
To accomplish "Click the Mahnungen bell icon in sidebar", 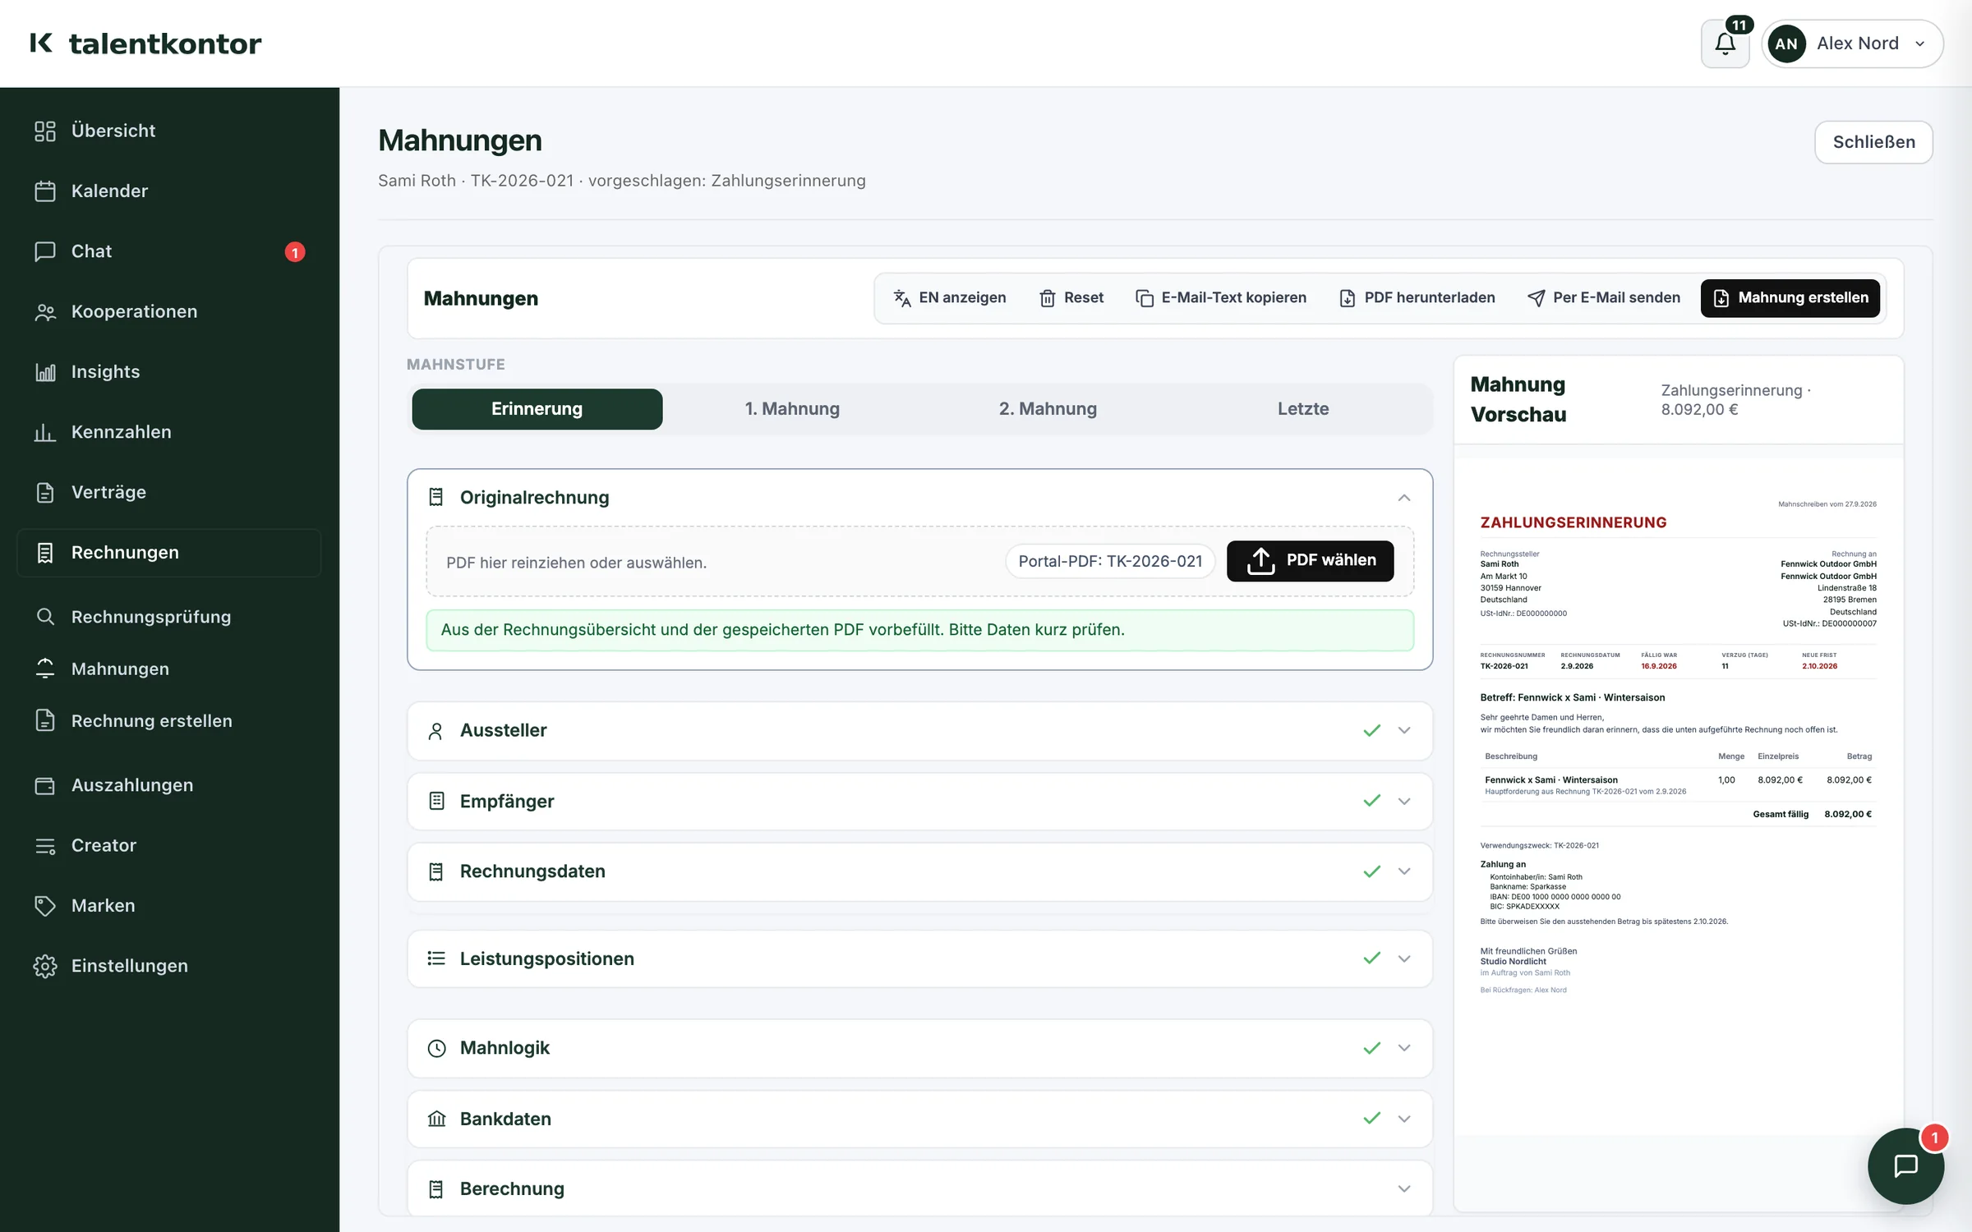I will pyautogui.click(x=45, y=669).
